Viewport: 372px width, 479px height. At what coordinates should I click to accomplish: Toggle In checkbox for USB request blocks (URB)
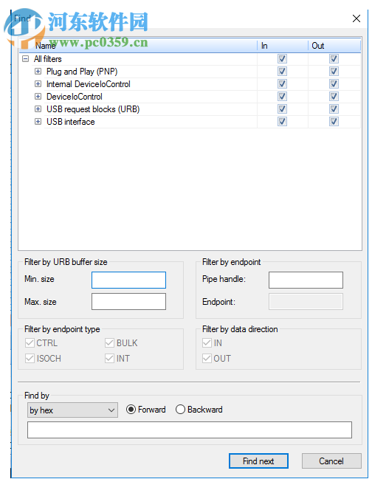[282, 108]
